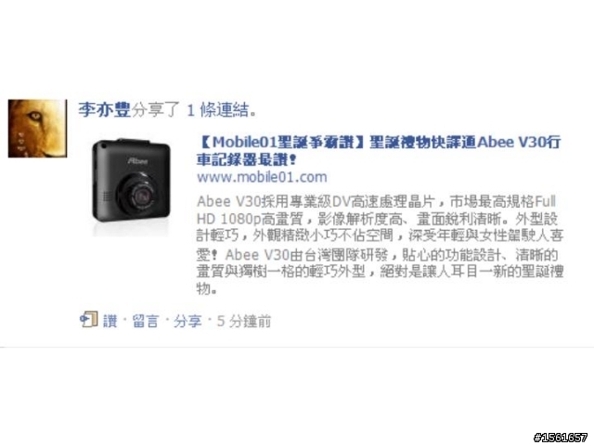Open 李亦豐's profile name link
This screenshot has width=594, height=445.
tap(104, 109)
